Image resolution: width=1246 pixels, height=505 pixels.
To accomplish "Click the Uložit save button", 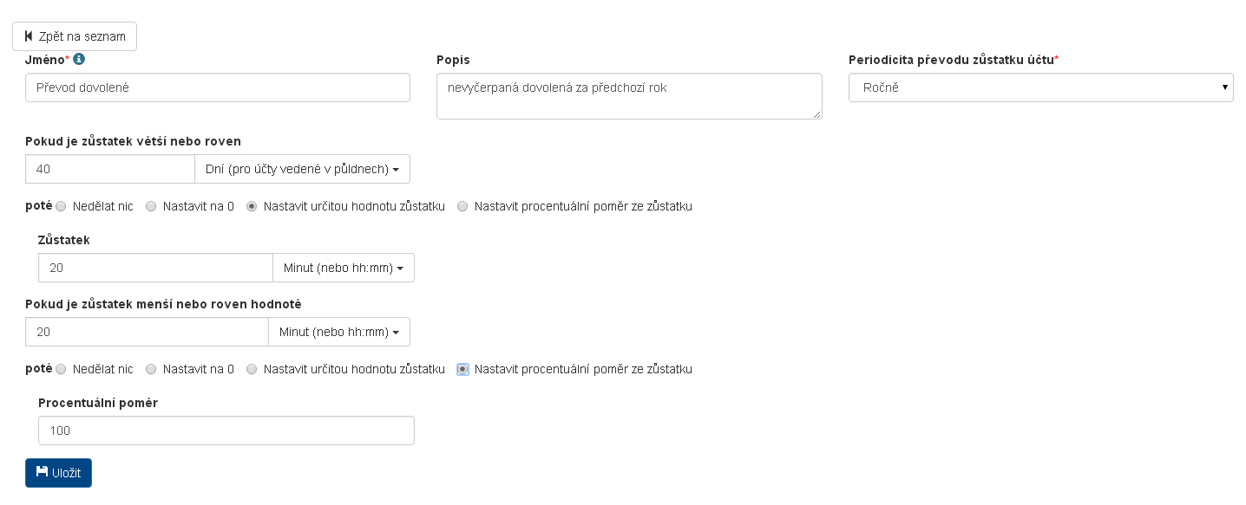I will pos(58,473).
